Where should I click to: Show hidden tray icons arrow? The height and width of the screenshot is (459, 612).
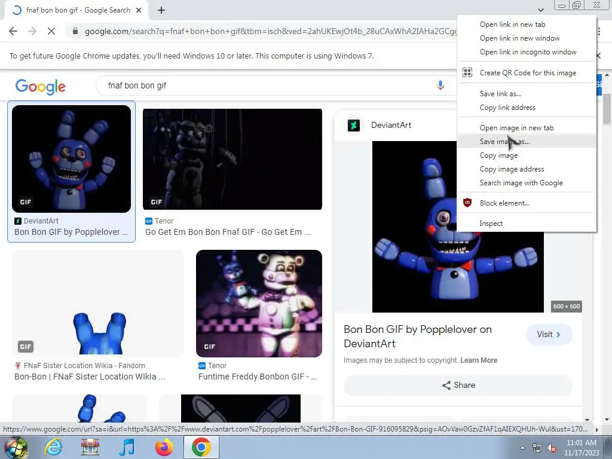click(522, 448)
